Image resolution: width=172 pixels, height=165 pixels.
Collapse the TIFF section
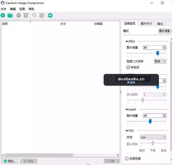click(x=127, y=131)
